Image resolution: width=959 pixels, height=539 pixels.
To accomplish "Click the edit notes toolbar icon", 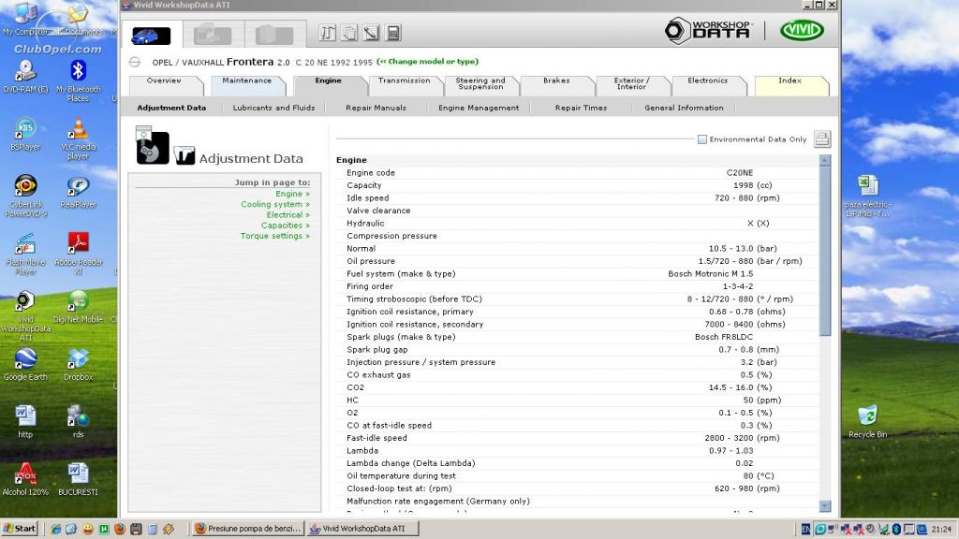I will point(371,33).
